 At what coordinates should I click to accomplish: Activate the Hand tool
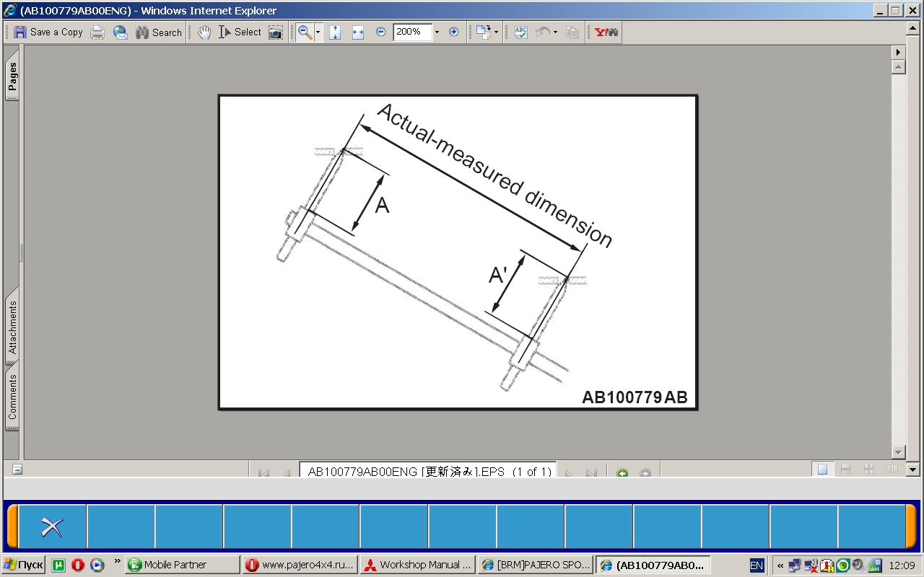(204, 32)
